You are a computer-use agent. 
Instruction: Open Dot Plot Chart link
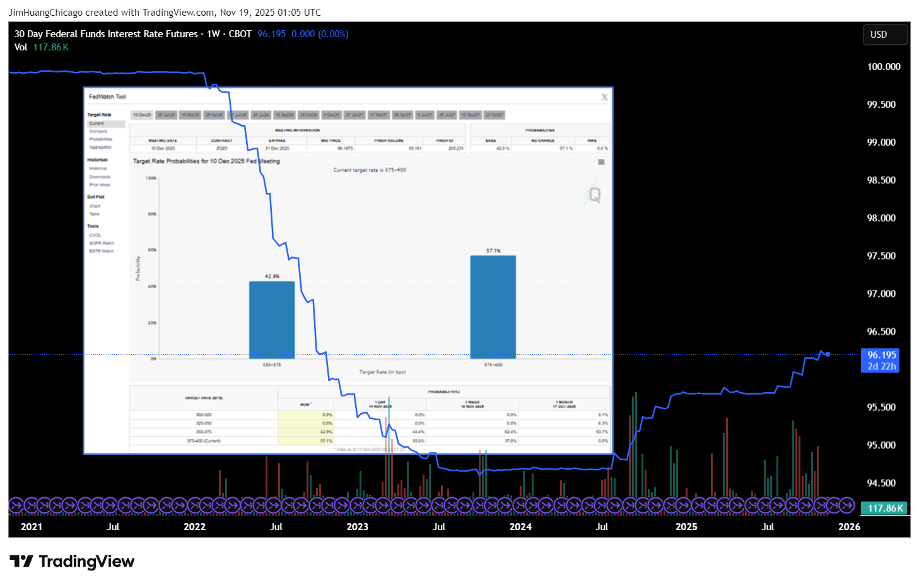(95, 206)
